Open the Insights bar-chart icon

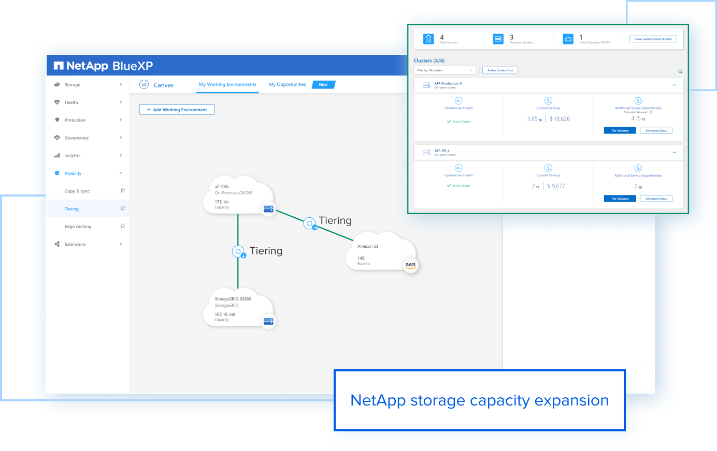pyautogui.click(x=58, y=155)
